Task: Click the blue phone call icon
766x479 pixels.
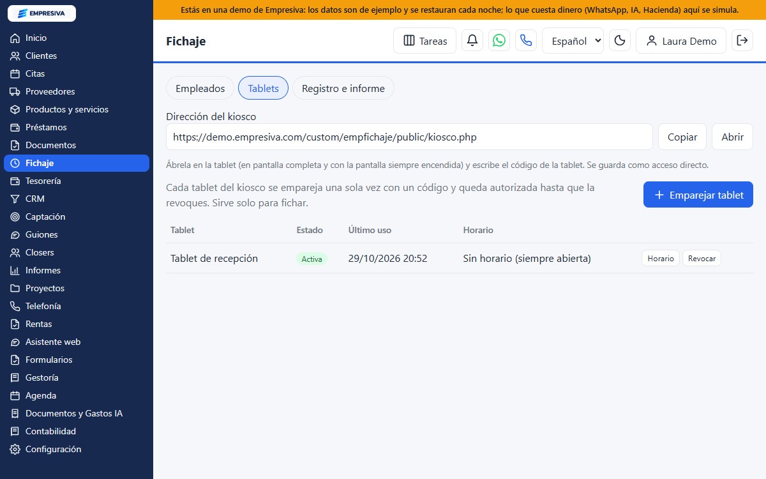Action: coord(526,41)
